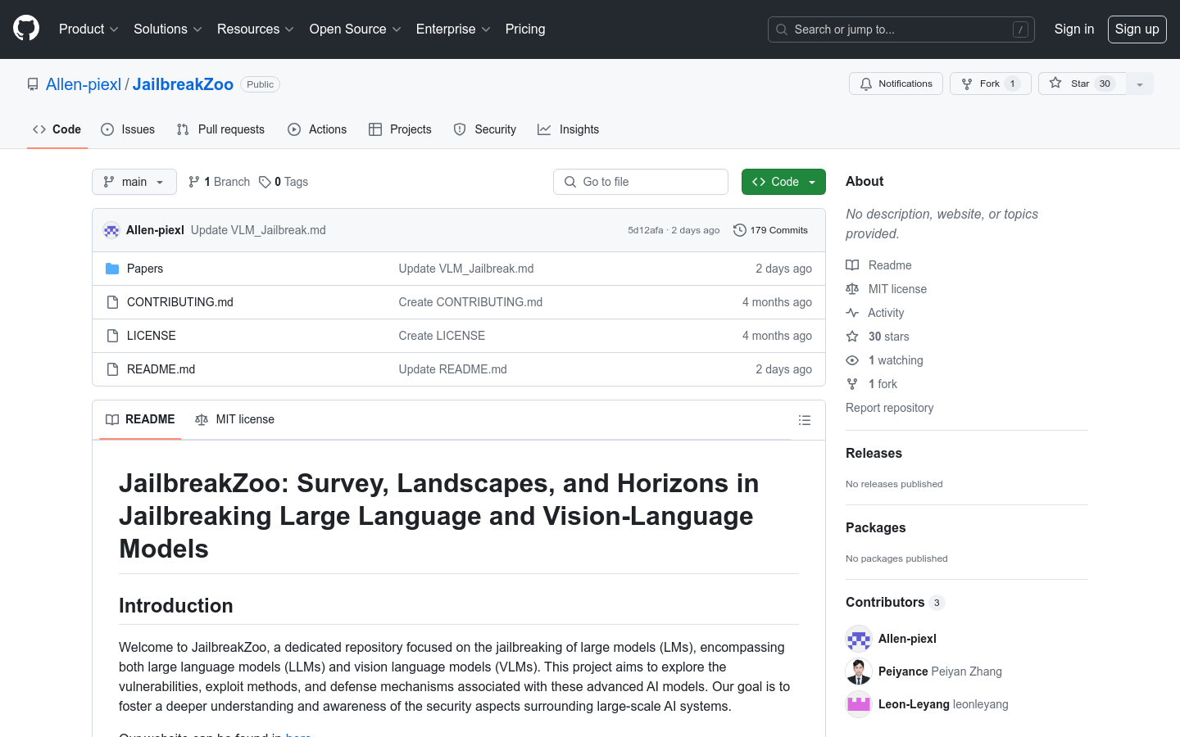Go to the Pricing page
Viewport: 1180px width, 737px height.
pos(525,29)
